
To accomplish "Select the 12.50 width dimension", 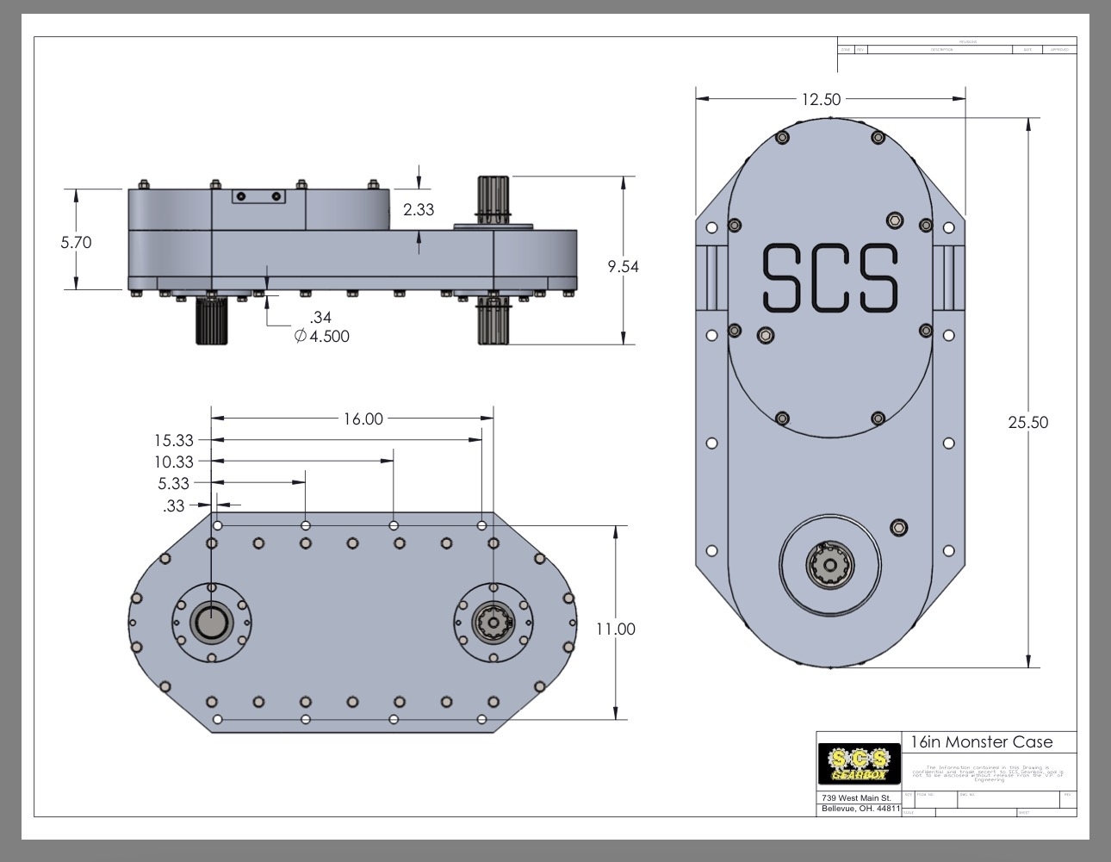I will coord(820,99).
